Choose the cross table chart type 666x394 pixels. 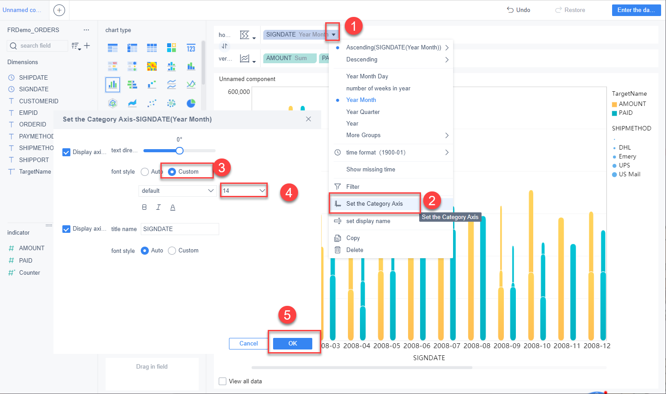click(x=132, y=48)
